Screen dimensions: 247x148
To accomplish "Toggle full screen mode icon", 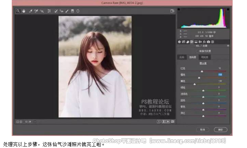I will click(x=172, y=11).
